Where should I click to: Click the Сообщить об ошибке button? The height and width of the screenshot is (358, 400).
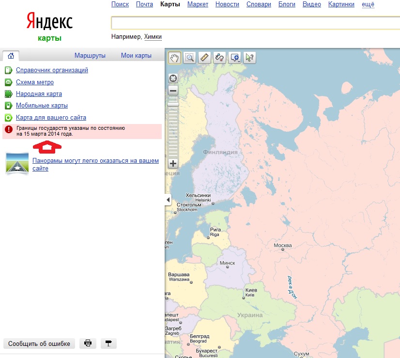(x=39, y=344)
